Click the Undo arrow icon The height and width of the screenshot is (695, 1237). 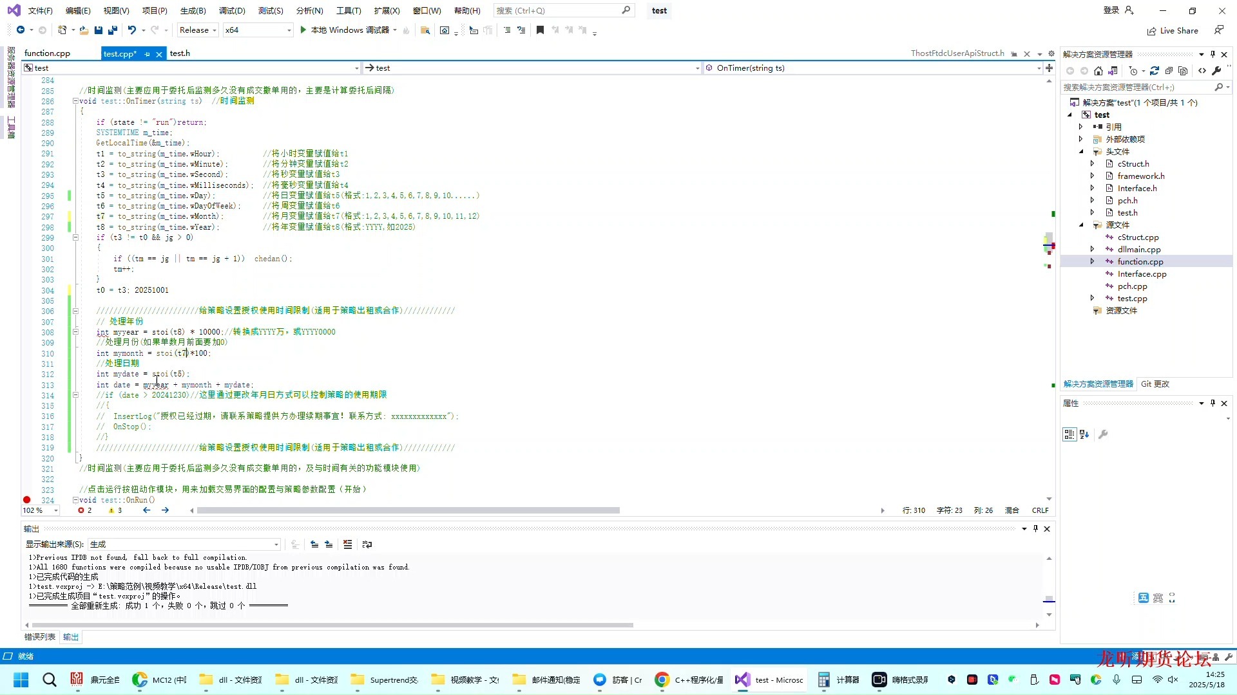(x=132, y=30)
